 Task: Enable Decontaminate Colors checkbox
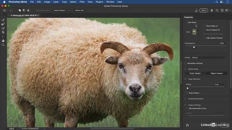click(x=187, y=108)
